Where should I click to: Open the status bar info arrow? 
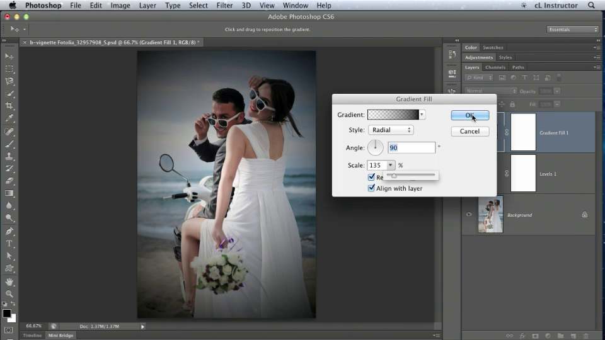(x=142, y=327)
